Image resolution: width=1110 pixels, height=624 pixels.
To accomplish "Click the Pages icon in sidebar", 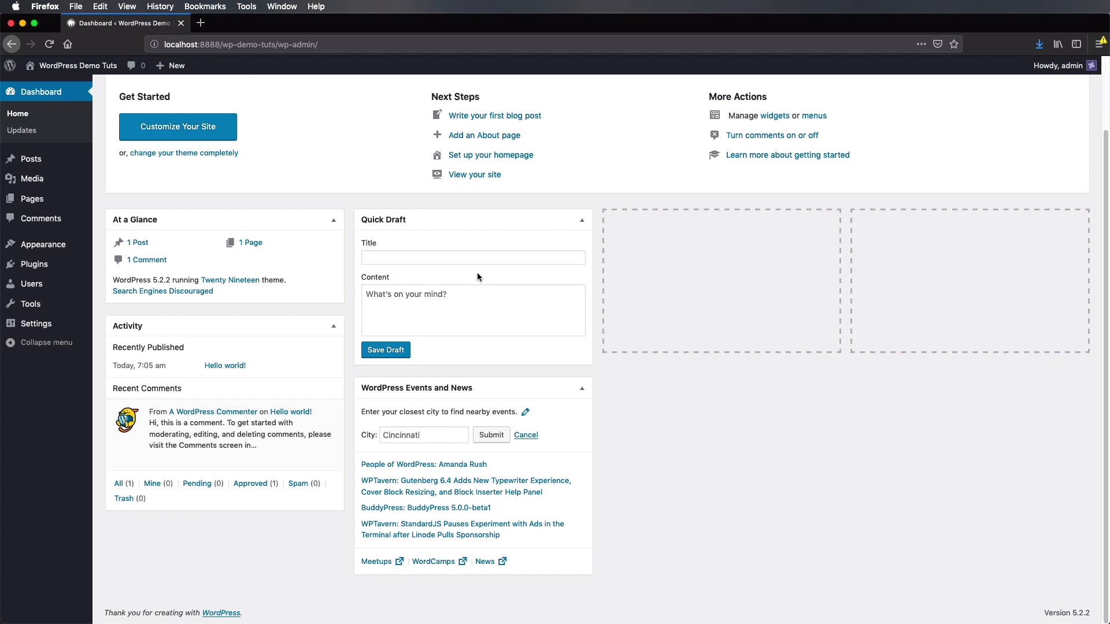I will click(x=10, y=198).
